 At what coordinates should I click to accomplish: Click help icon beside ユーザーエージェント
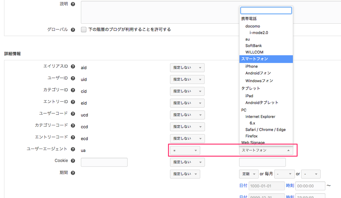(73, 149)
